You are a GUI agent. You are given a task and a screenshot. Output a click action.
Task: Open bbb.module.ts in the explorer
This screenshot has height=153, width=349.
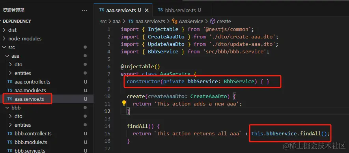coord(47,142)
